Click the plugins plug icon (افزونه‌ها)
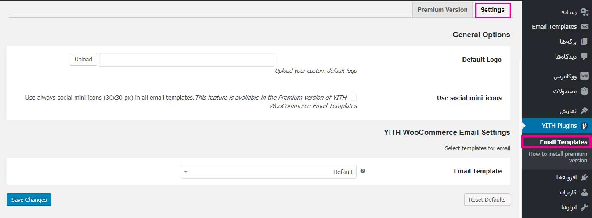 (x=584, y=177)
